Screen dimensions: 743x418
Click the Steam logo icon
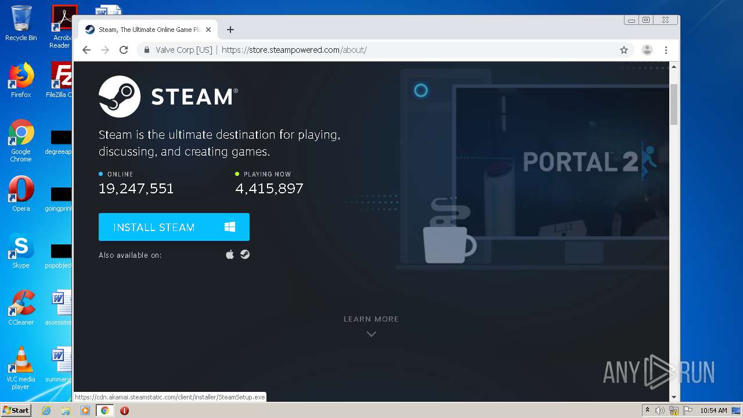point(120,96)
